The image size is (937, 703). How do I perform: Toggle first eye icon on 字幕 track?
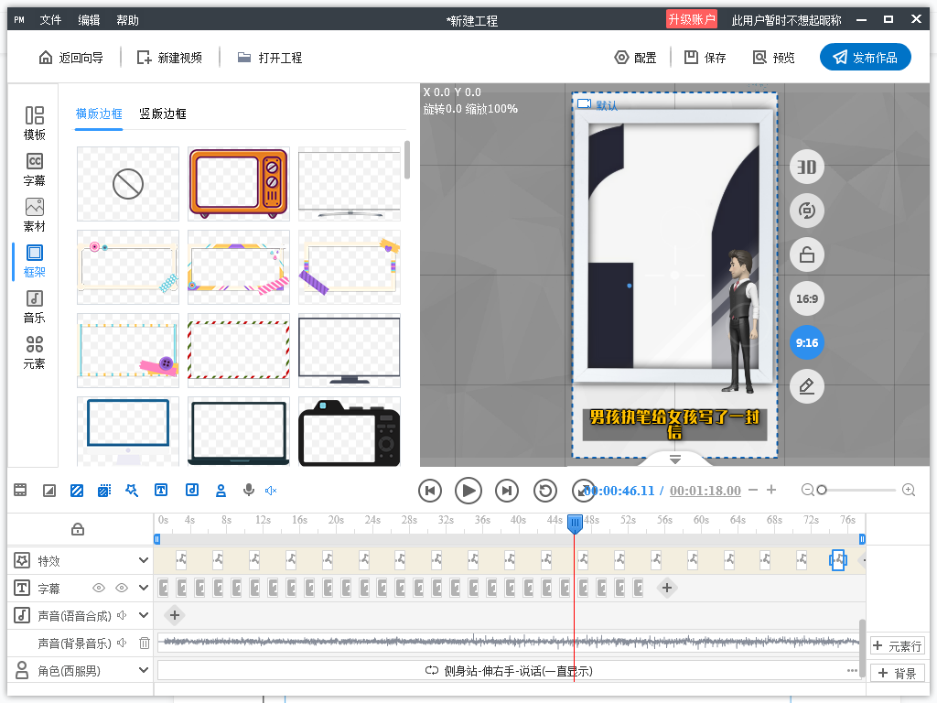click(99, 588)
